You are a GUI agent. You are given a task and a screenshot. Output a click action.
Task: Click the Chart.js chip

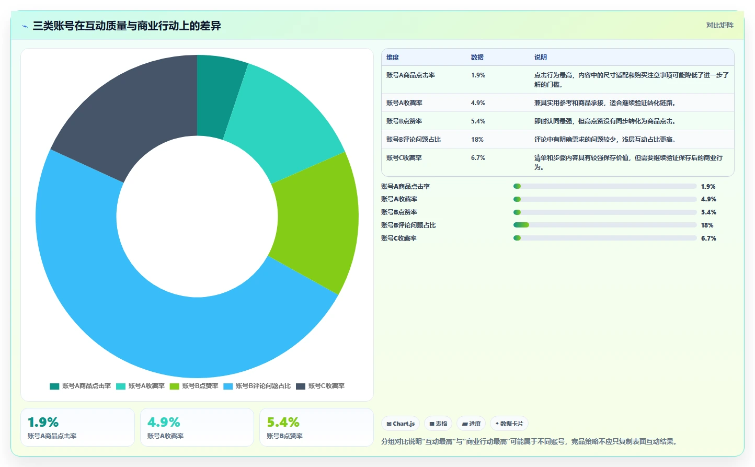[x=401, y=424]
